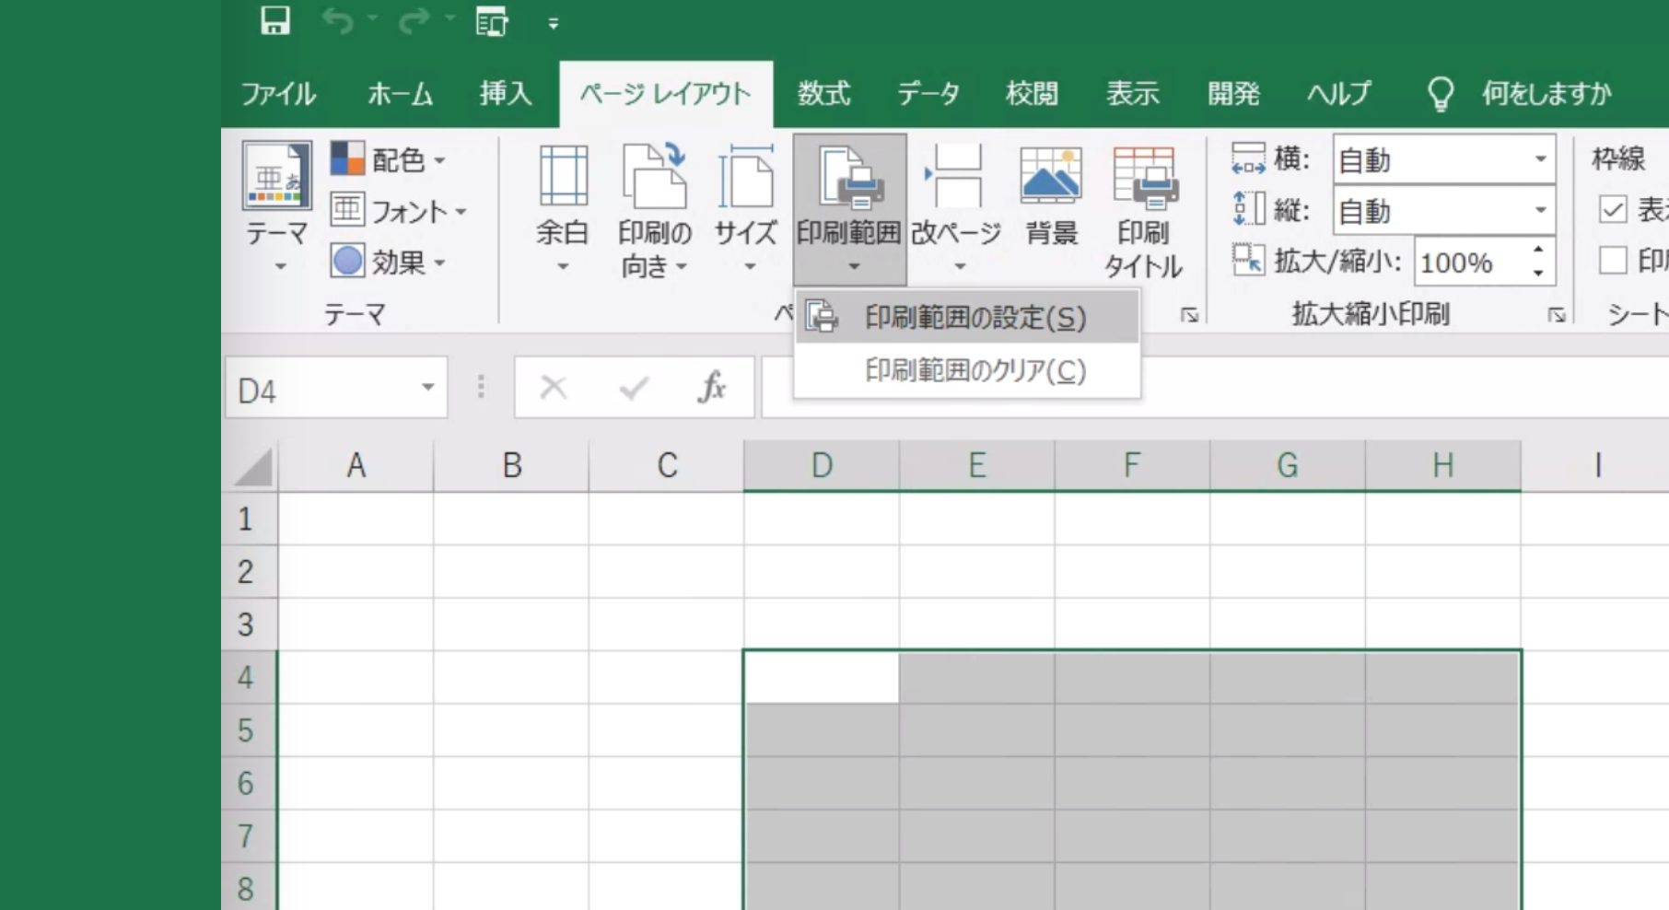This screenshot has height=910, width=1669.
Task: Click the 縦 height scaling icon
Action: (x=1248, y=209)
